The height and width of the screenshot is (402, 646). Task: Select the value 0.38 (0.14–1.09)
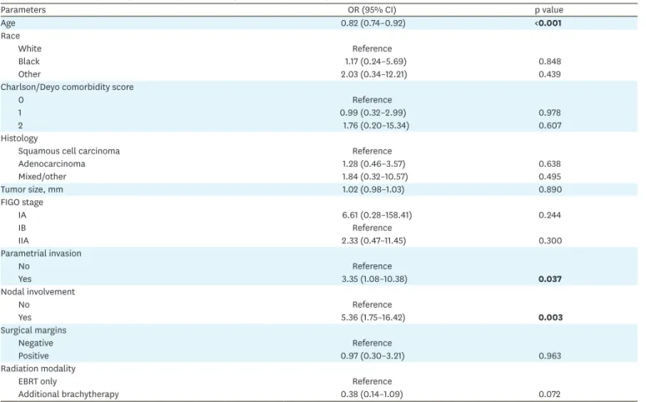[x=372, y=394]
